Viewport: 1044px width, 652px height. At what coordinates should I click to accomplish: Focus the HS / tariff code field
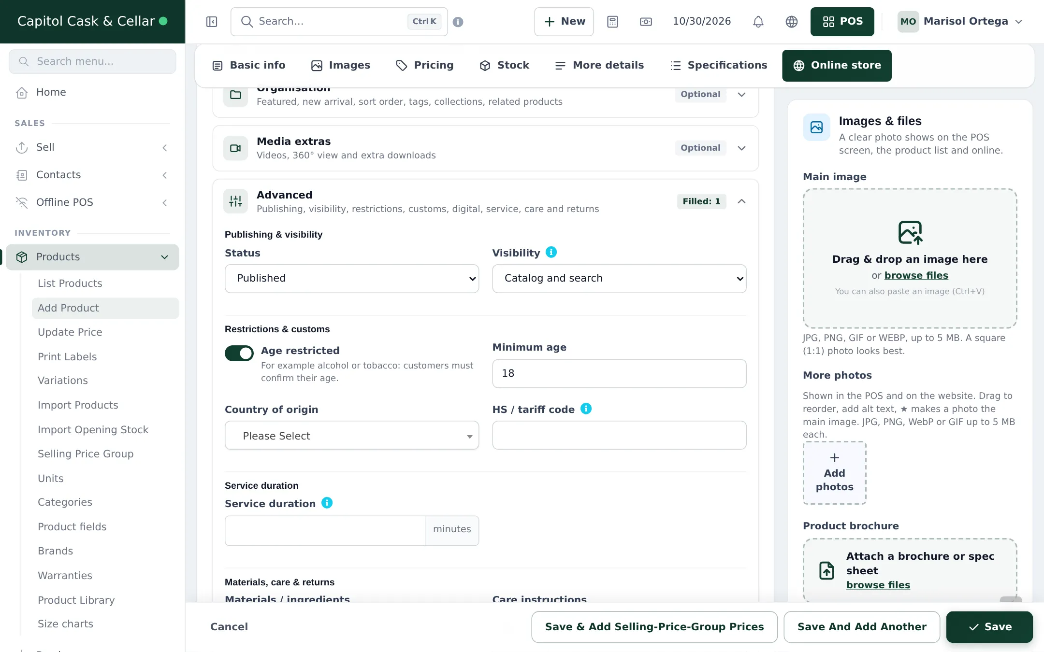(x=619, y=435)
